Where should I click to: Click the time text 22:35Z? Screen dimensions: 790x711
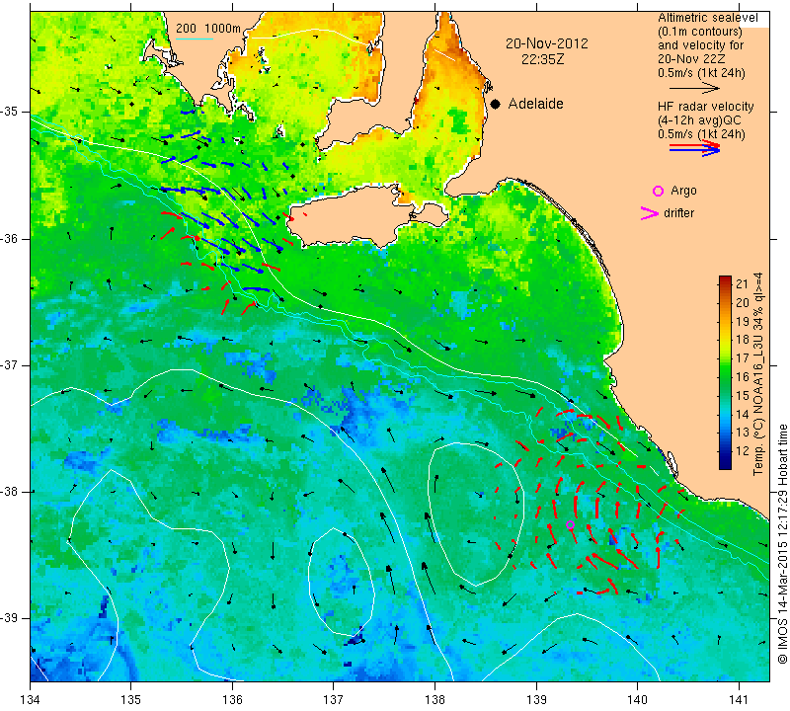(542, 59)
